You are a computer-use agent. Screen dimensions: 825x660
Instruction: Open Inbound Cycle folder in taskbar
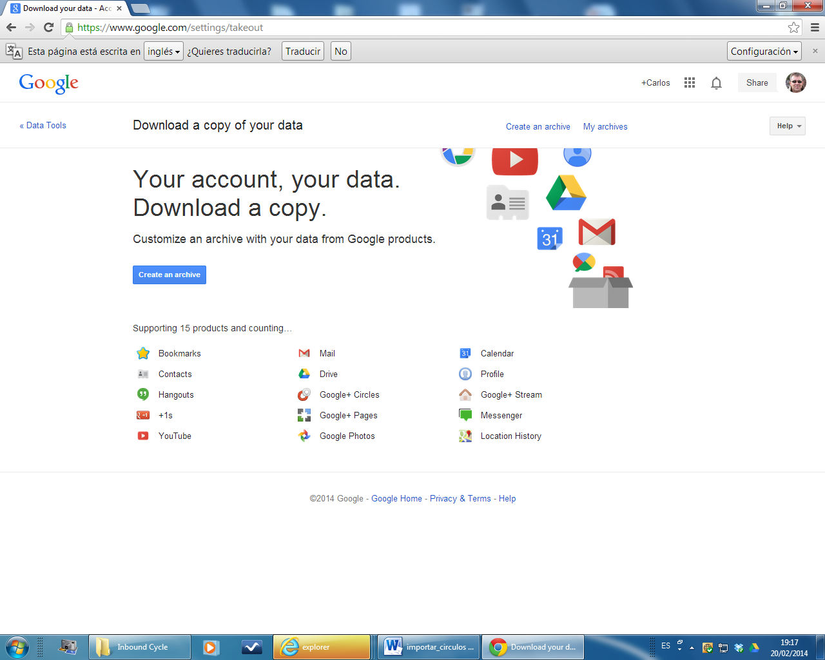(140, 647)
